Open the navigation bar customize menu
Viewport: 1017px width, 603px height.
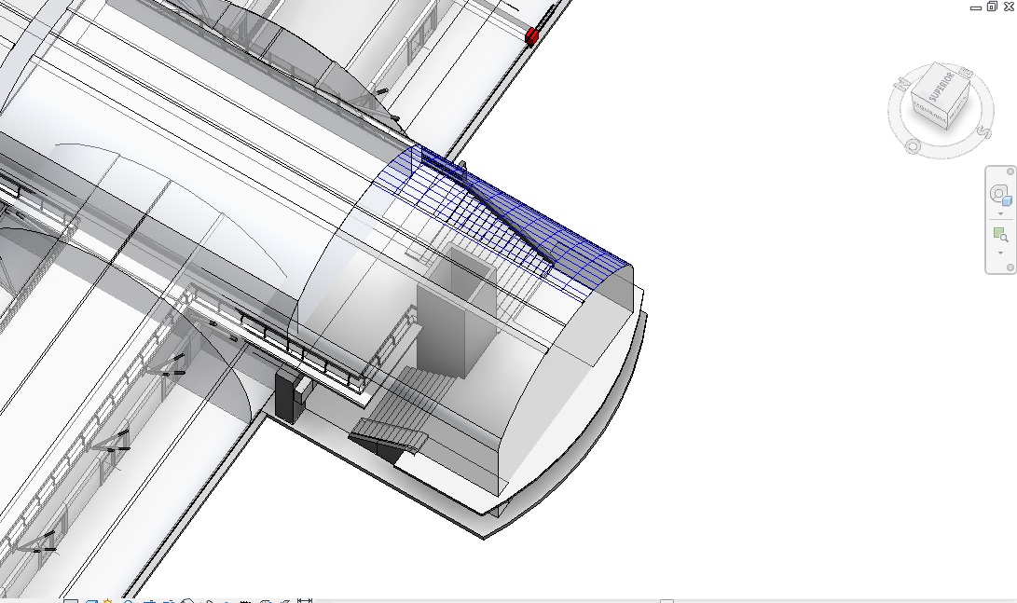(x=1010, y=267)
